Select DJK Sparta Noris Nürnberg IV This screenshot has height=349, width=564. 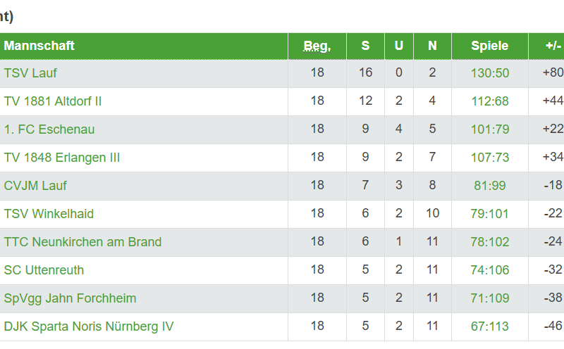[x=89, y=326]
